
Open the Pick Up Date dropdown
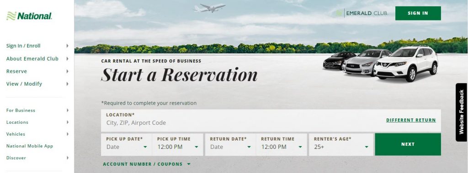[127, 144]
